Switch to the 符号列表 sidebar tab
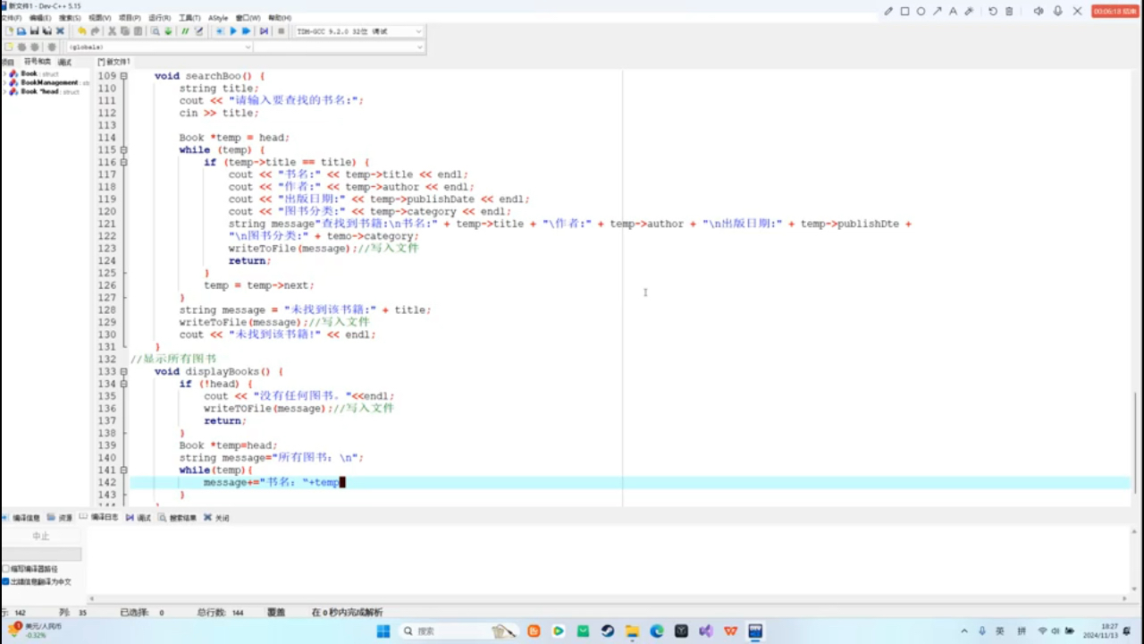This screenshot has width=1144, height=644. point(37,62)
